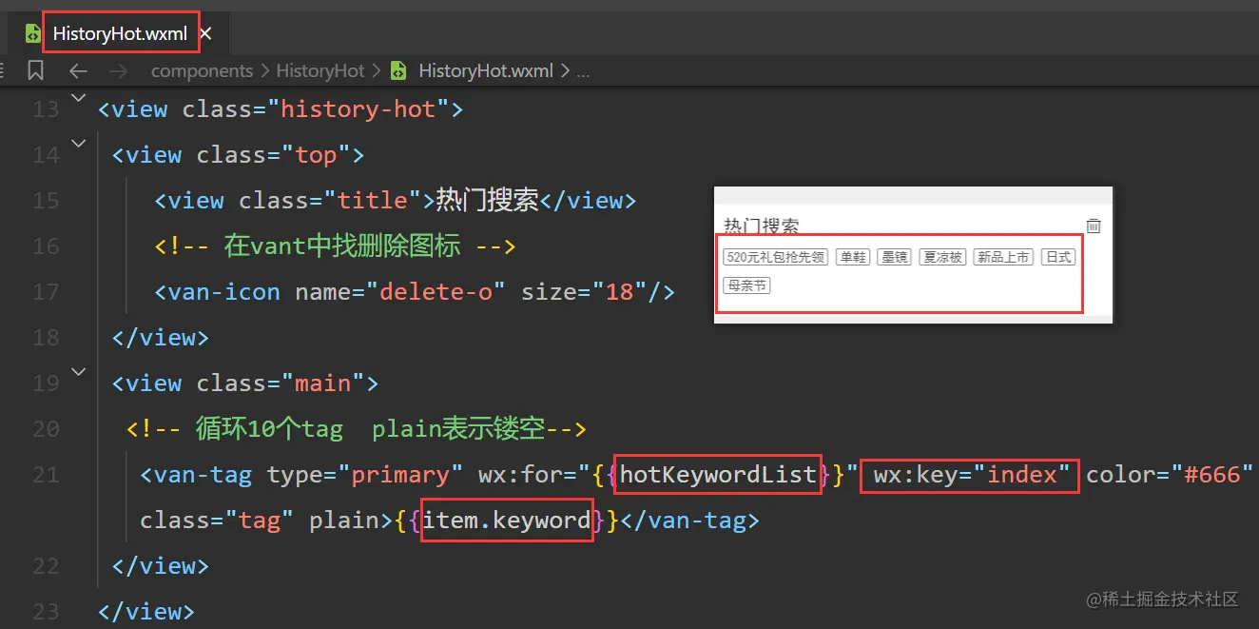The width and height of the screenshot is (1259, 629).
Task: Click the 热门搜索 heading in preview
Action: pyautogui.click(x=762, y=226)
